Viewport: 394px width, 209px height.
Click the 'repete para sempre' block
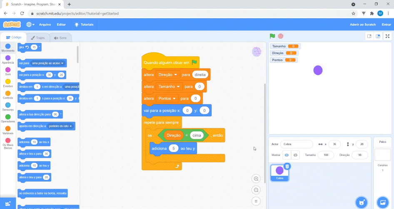pos(162,122)
